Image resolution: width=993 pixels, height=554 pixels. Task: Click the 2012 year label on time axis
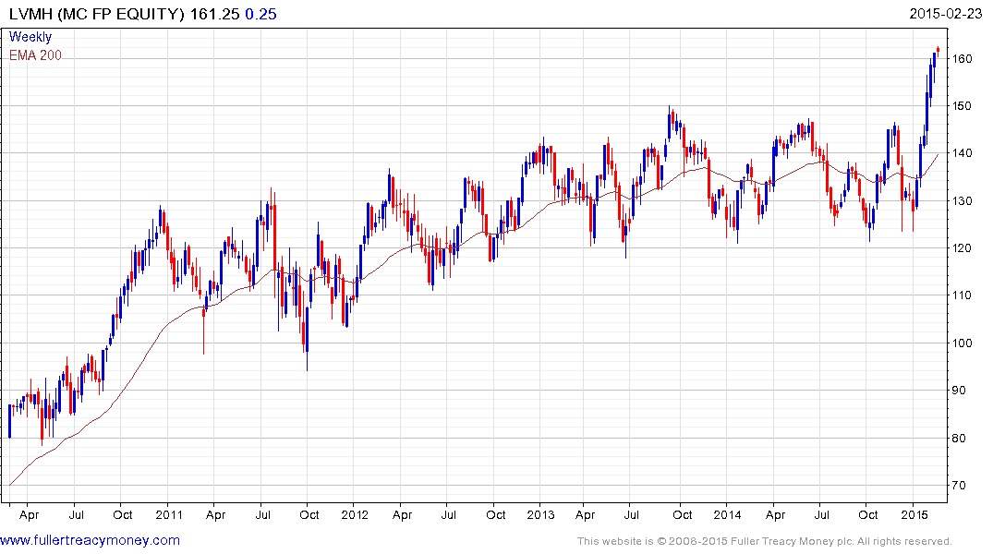[x=355, y=514]
